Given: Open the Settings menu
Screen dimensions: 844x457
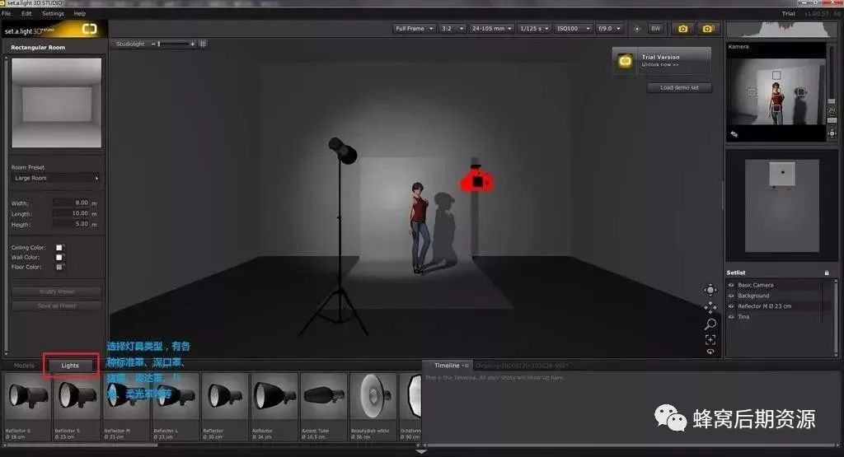Looking at the screenshot, I should [53, 13].
